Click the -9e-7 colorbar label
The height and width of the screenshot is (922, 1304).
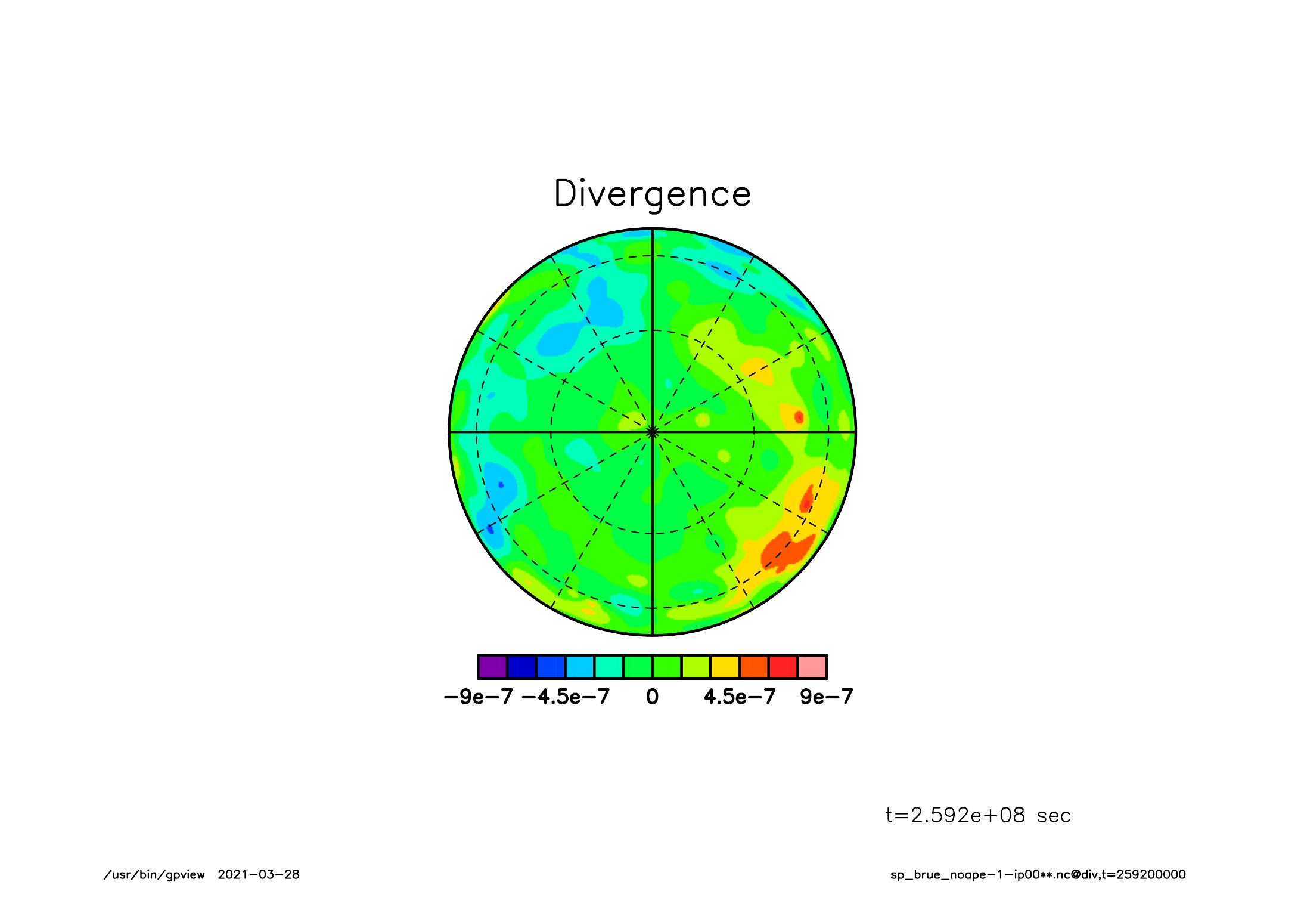click(478, 697)
